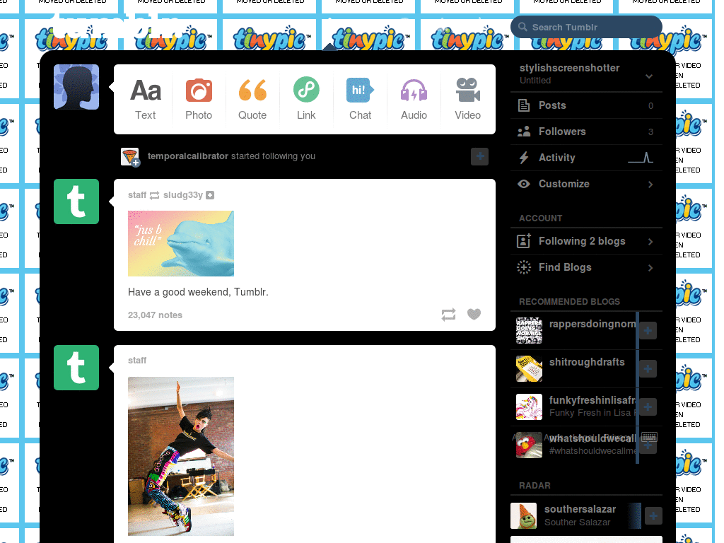Follow shitroughdrafts with plus button
The height and width of the screenshot is (543, 724).
[648, 369]
